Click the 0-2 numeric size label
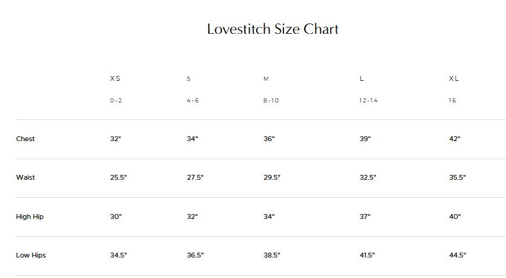 116,101
